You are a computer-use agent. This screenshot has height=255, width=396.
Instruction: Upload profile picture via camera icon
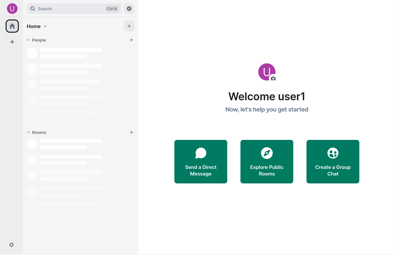click(273, 79)
